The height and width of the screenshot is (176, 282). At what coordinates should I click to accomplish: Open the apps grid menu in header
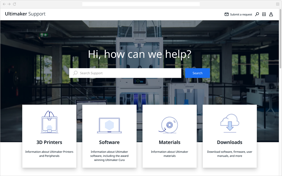click(x=264, y=14)
